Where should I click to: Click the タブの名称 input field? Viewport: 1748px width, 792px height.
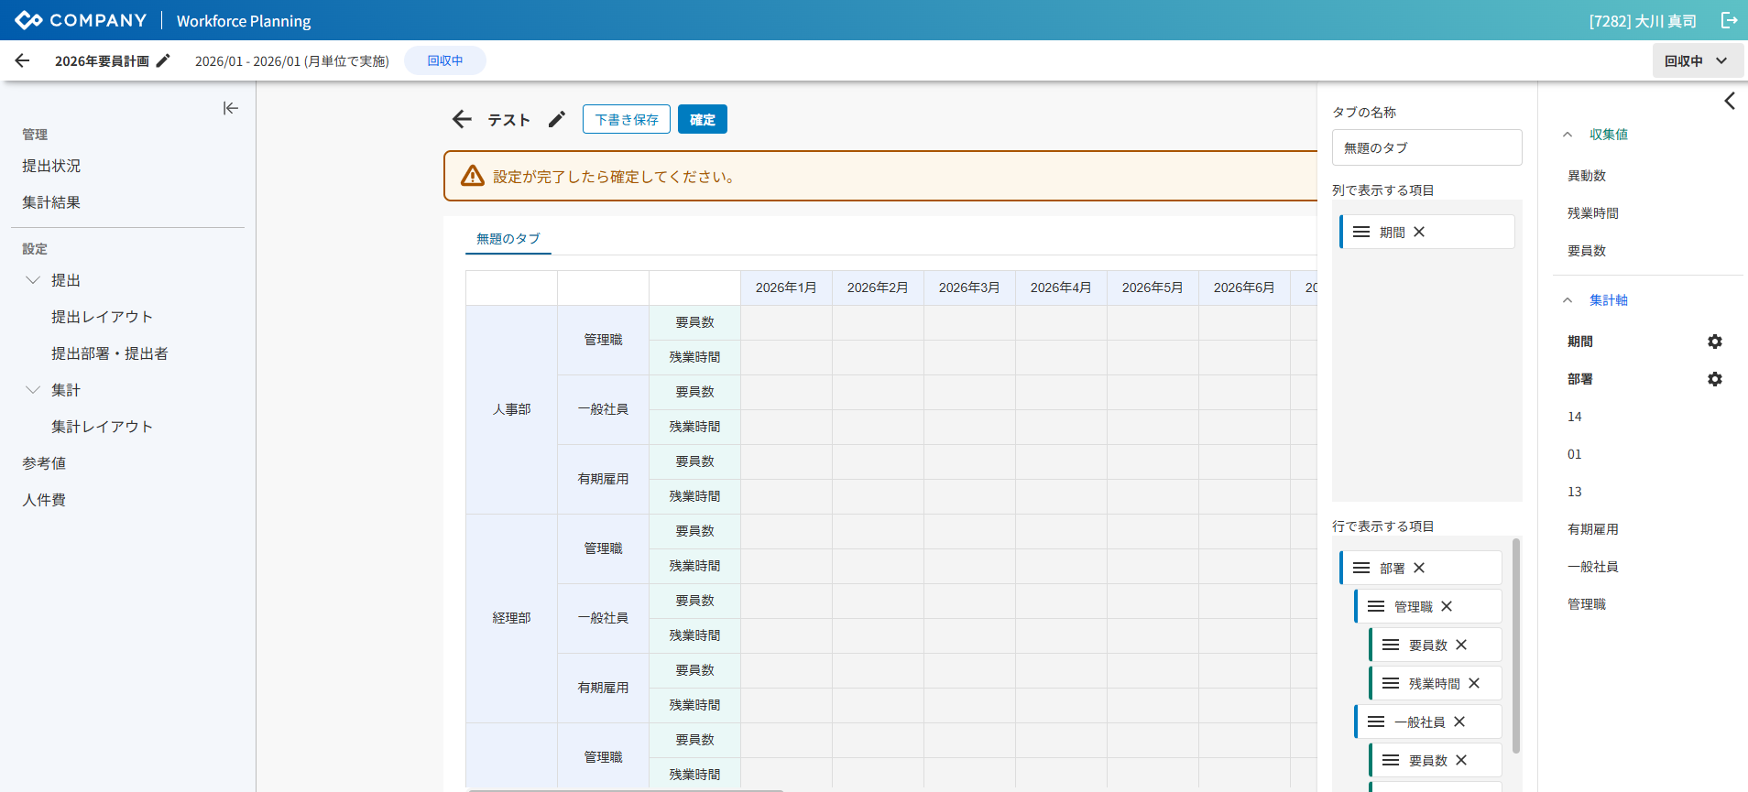1427,147
